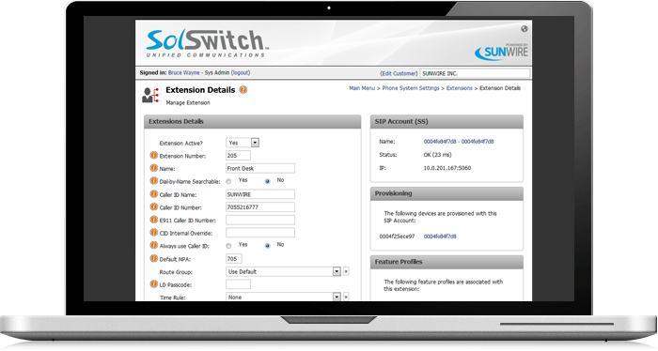658x351 pixels.
Task: Click the Extension Number field
Action: tap(238, 156)
